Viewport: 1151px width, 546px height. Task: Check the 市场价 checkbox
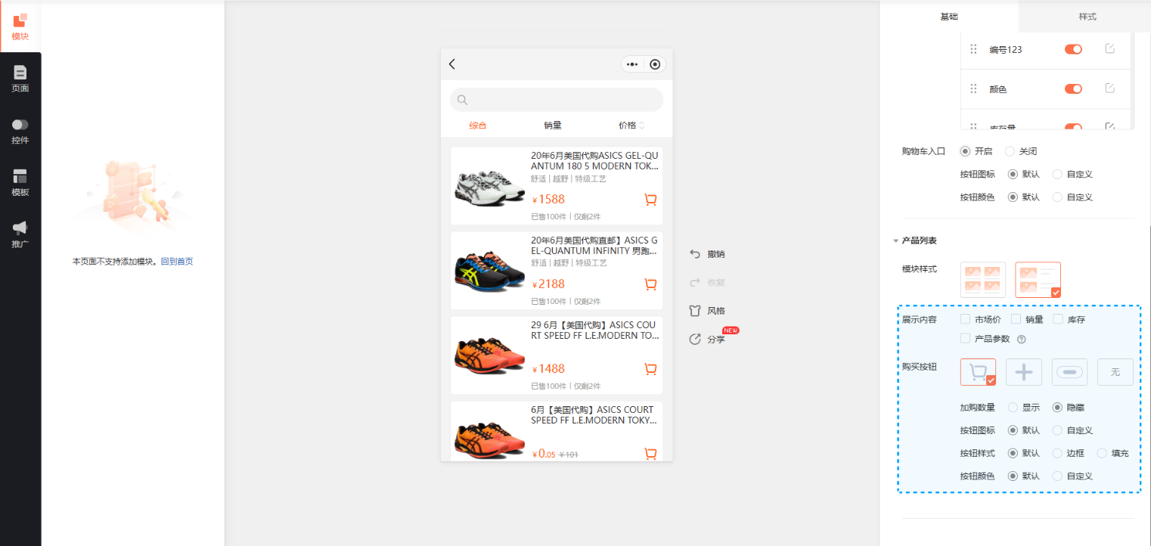965,319
